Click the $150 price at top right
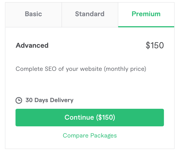 click(155, 45)
